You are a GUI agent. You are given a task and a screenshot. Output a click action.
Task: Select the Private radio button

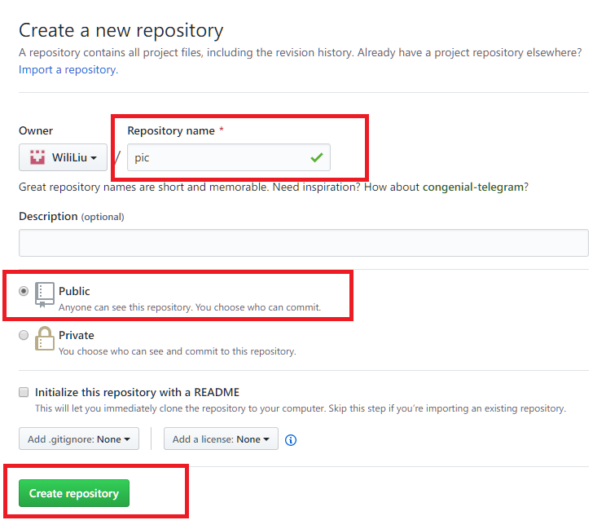[x=24, y=335]
